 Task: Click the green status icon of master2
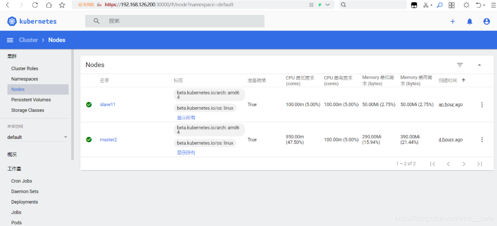coord(89,140)
